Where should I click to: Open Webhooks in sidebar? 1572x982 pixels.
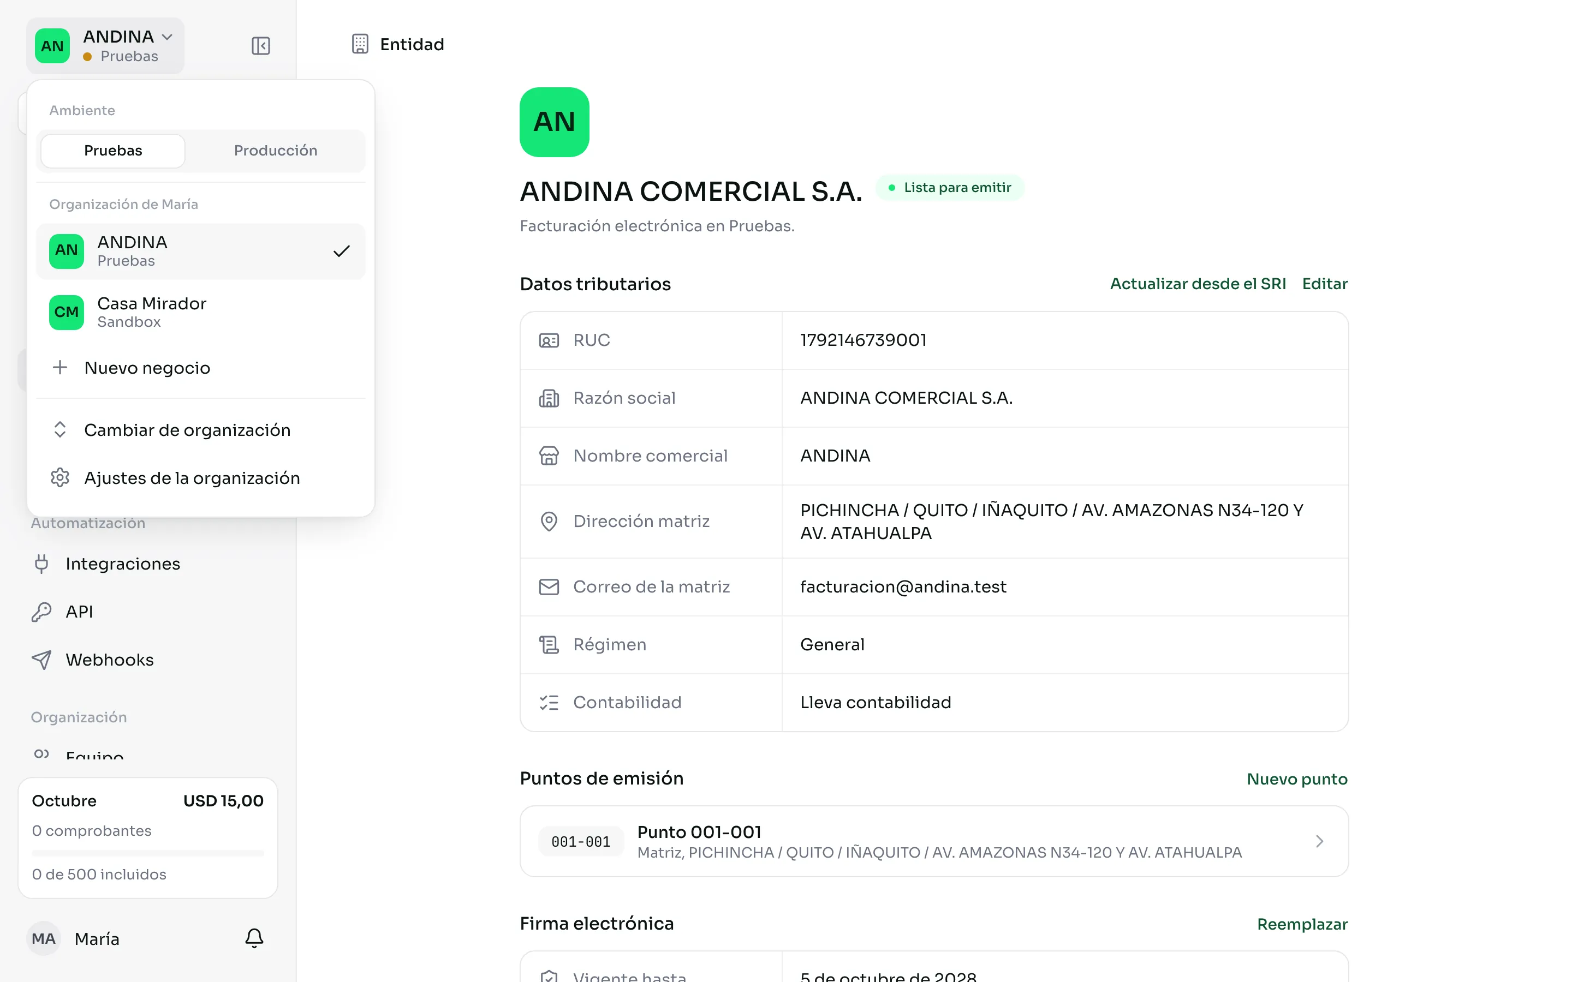pyautogui.click(x=148, y=660)
